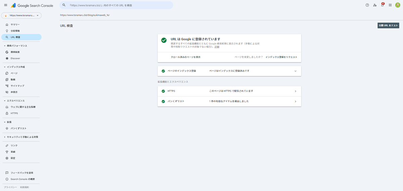Click the trophy icon beside 実績
Viewport: 403px width, 191px height.
point(7,152)
